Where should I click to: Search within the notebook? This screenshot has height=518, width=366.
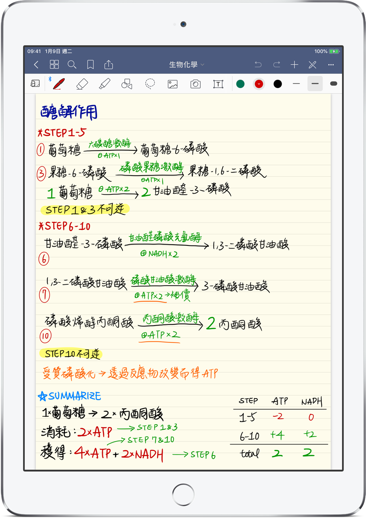(x=72, y=64)
